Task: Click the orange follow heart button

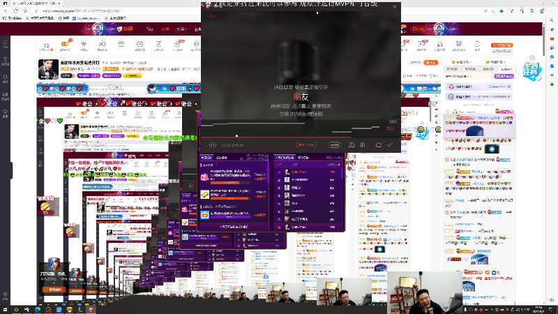Action: (431, 62)
